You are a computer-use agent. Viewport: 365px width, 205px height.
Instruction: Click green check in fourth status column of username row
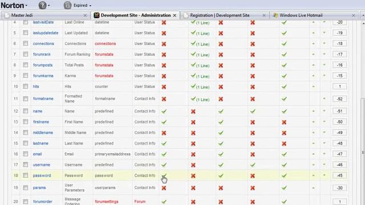coord(253,165)
